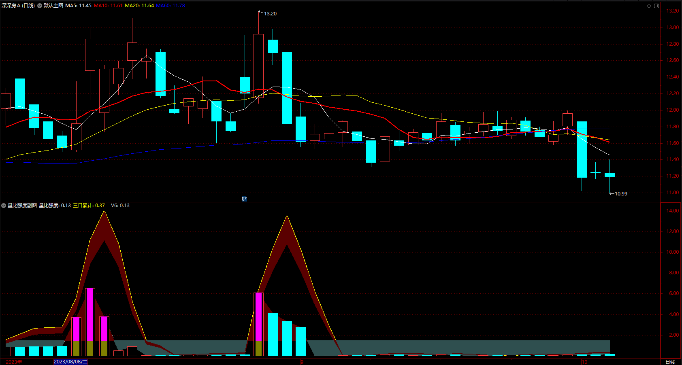
Task: Select the blue MA60: 11.78 label
Action: click(170, 6)
